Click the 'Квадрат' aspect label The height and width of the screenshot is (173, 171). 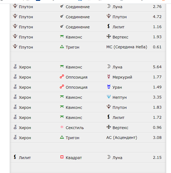click(74, 158)
